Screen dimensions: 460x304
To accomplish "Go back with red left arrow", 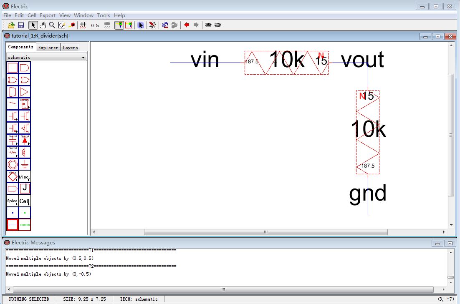I will pos(187,25).
